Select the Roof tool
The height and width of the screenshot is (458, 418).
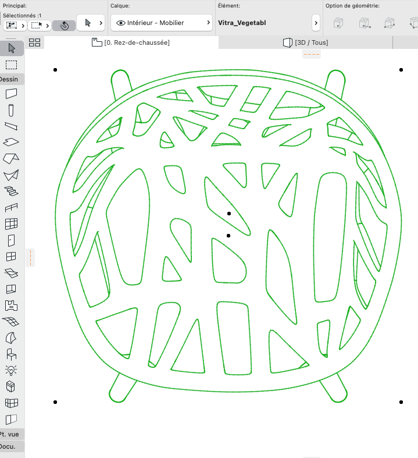(x=11, y=159)
